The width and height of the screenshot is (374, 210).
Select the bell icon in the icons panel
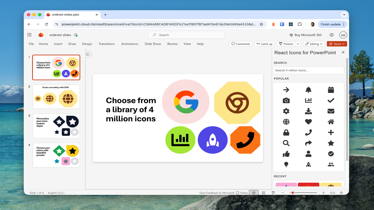[x=308, y=89]
